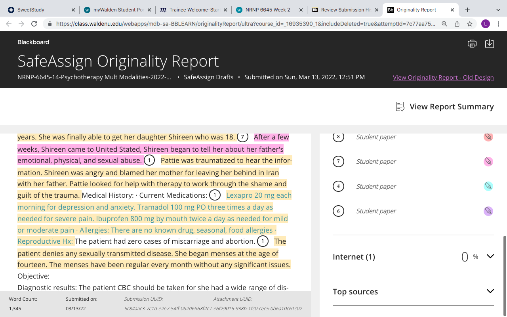Click the Submission UUID value
Image resolution: width=507 pixels, height=317 pixels.
click(x=168, y=308)
